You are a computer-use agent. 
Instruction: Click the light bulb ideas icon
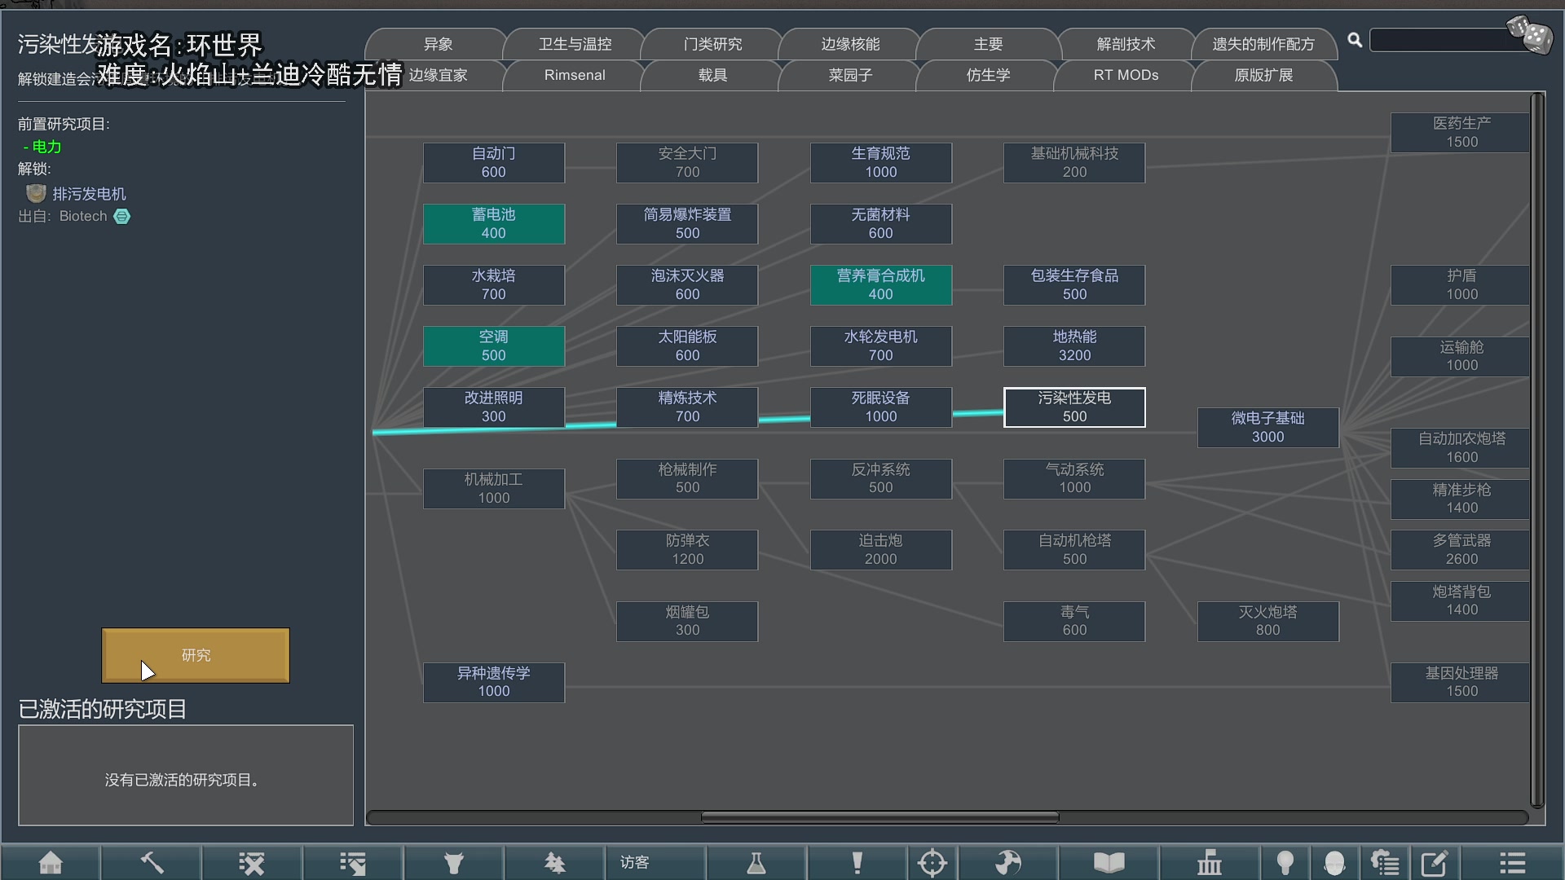[x=1285, y=862]
